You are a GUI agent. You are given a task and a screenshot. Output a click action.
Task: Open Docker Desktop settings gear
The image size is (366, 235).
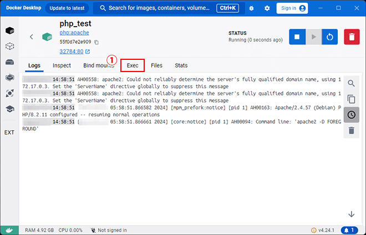coord(267,8)
